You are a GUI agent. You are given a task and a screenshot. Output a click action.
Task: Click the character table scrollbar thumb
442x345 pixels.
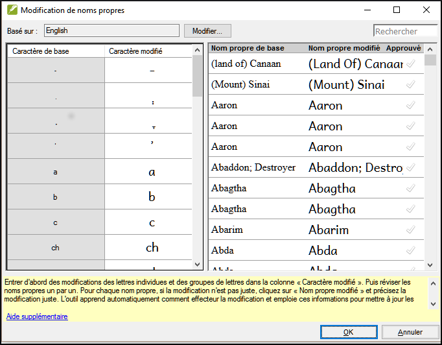tap(197, 76)
